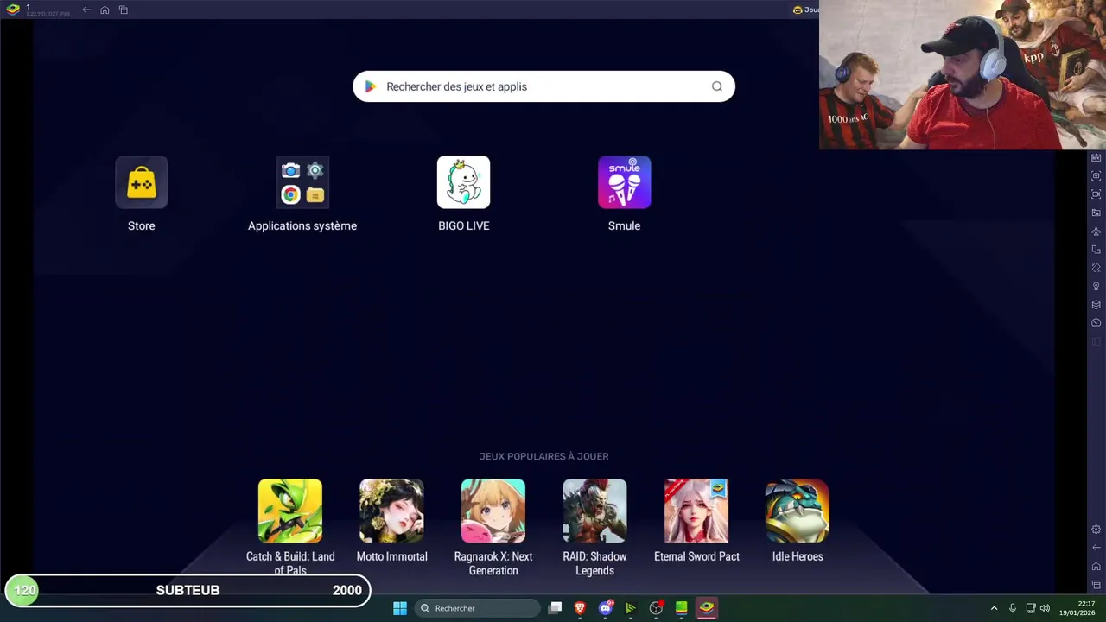Open the Brave browser from taskbar
This screenshot has height=622, width=1106.
click(x=581, y=608)
